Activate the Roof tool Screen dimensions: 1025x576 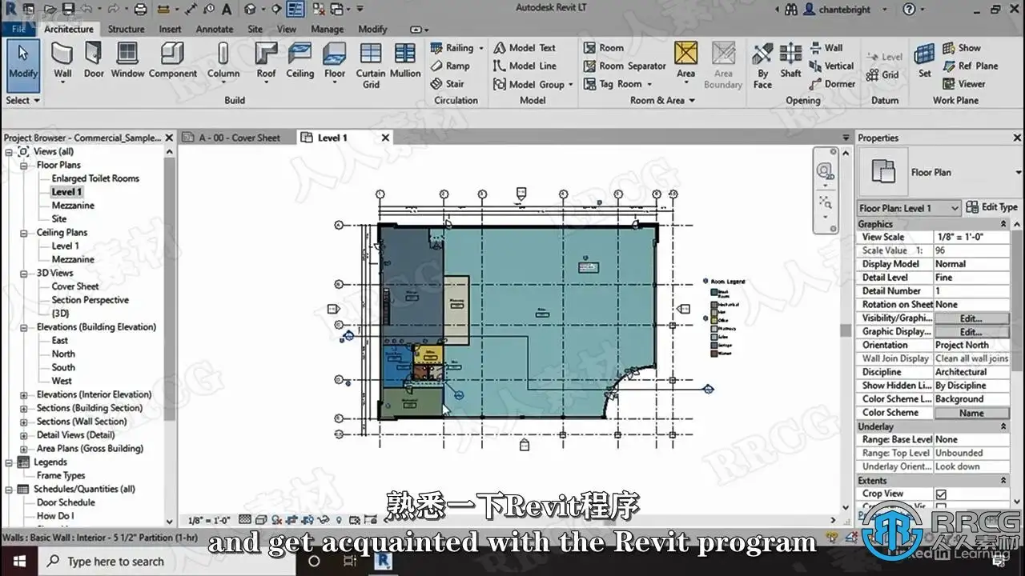click(266, 61)
